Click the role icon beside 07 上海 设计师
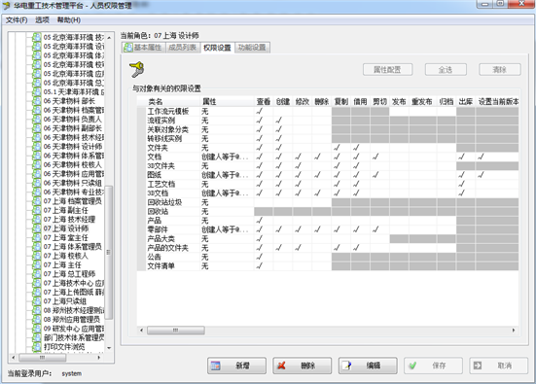Screen dimensions: 536x384 coord(37,228)
